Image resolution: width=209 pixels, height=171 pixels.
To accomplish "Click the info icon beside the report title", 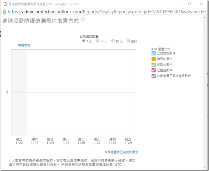I will [x=83, y=19].
